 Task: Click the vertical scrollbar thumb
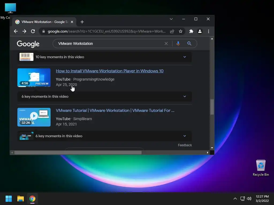(x=212, y=107)
